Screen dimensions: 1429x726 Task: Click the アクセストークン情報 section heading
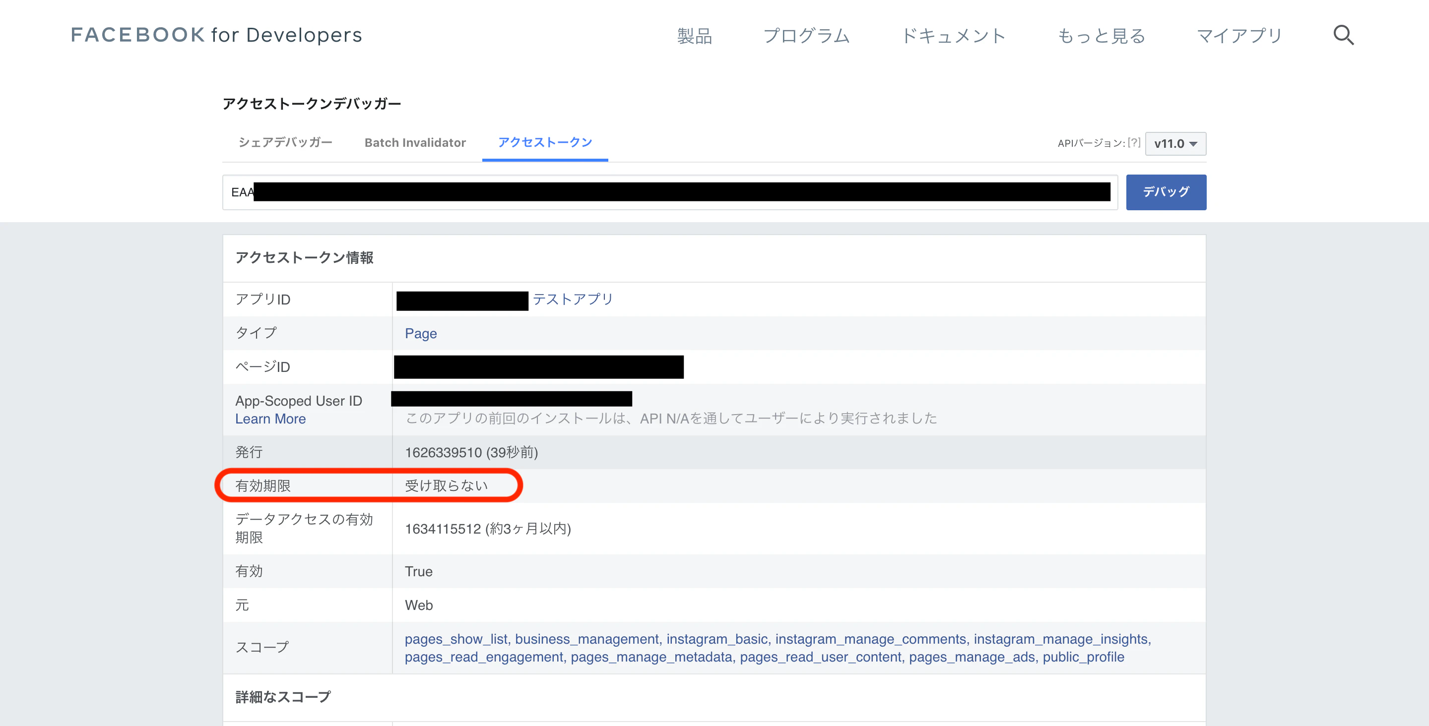tap(304, 258)
